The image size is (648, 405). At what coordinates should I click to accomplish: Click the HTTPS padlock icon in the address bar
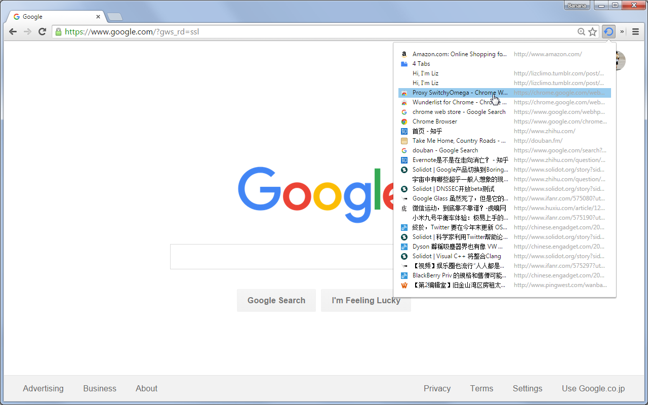point(58,31)
